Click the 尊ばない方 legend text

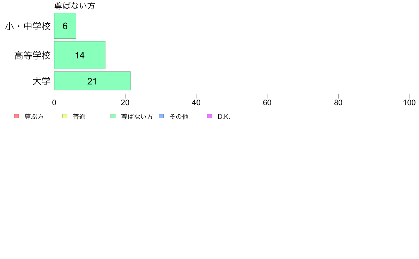tap(137, 116)
